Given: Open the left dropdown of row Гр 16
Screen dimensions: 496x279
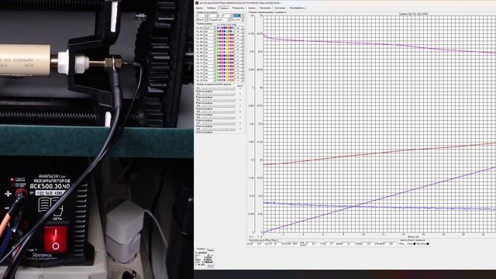Looking at the screenshot, I should point(209,81).
